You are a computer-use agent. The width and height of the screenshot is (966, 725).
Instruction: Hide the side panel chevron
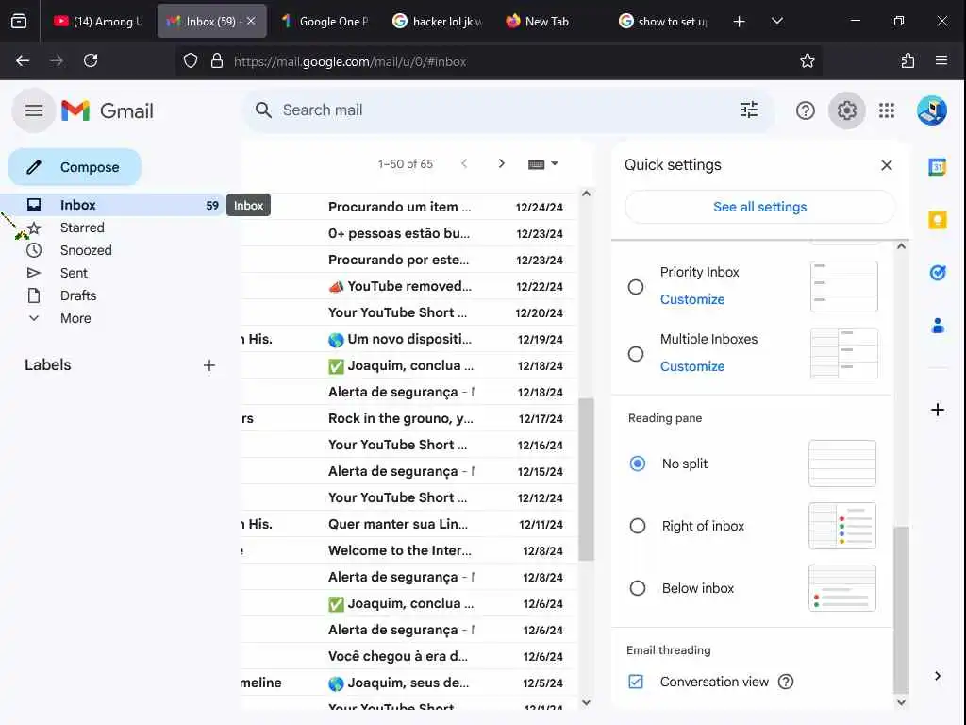click(937, 676)
